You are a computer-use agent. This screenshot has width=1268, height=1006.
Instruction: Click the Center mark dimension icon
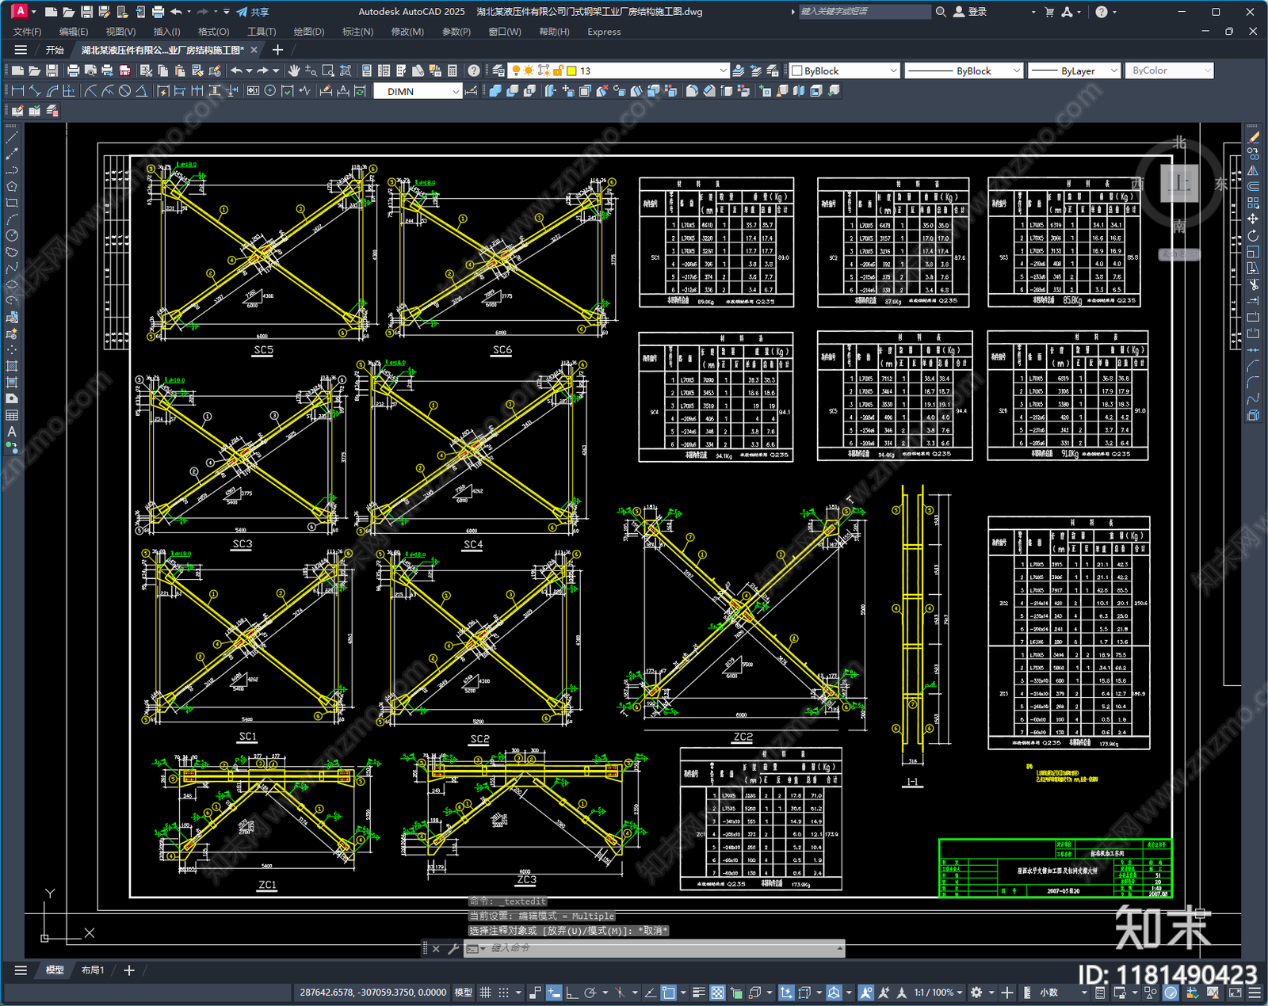click(x=270, y=91)
